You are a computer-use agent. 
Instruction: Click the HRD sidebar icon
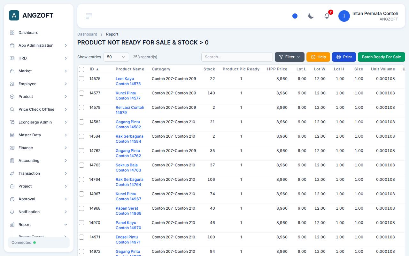pyautogui.click(x=12, y=58)
